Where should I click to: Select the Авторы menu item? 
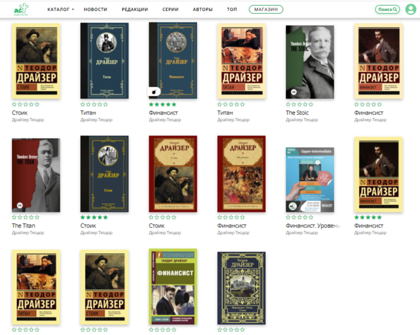tap(203, 10)
